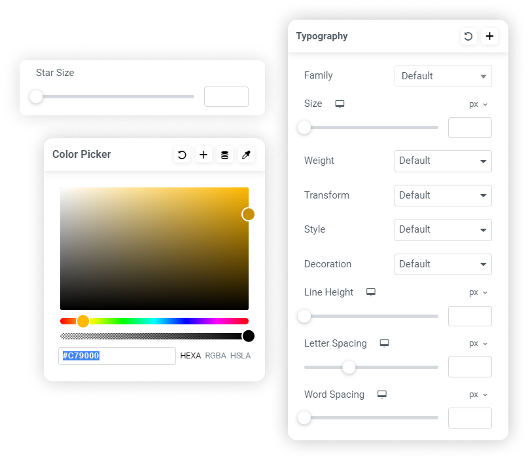Focus the Star Size value field
Viewport: 528px width, 460px height.
point(226,97)
